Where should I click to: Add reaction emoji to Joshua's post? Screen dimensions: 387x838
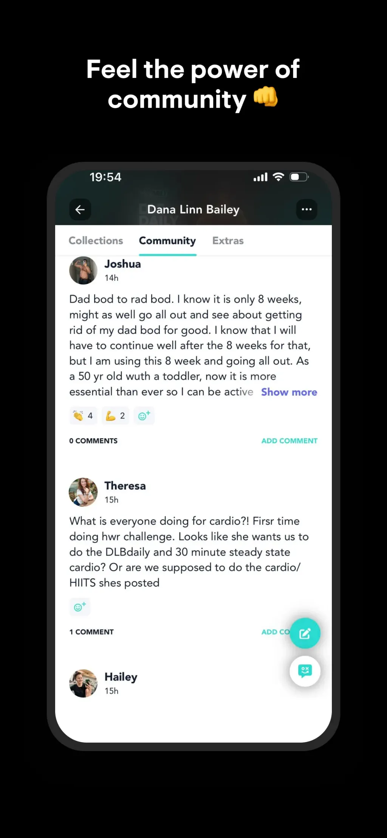(144, 416)
